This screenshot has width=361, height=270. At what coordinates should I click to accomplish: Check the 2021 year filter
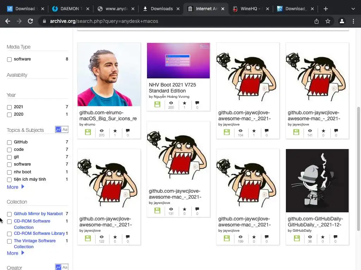coord(9,107)
